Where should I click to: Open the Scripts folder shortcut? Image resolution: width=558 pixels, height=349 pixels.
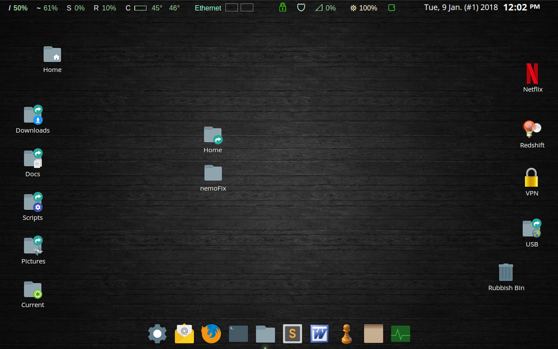tap(32, 202)
